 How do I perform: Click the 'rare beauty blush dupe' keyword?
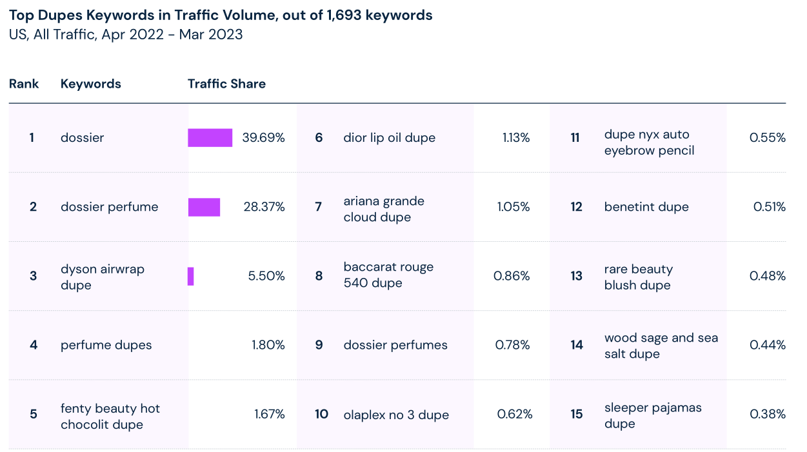(x=638, y=277)
